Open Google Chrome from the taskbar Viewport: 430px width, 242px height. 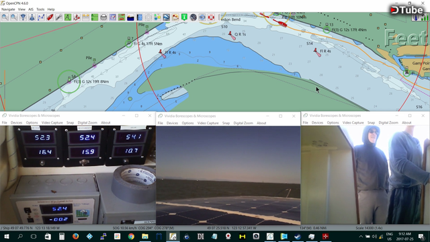(131, 236)
